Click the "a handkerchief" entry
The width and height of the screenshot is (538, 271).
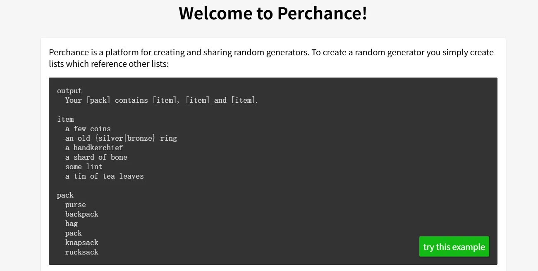94,148
